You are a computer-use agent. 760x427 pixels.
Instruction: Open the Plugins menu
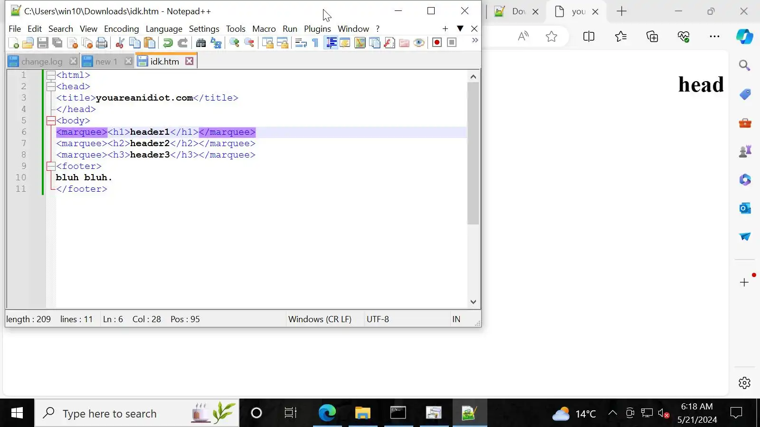click(x=317, y=29)
